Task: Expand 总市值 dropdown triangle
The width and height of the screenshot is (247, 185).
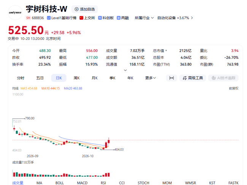Action: [166, 51]
